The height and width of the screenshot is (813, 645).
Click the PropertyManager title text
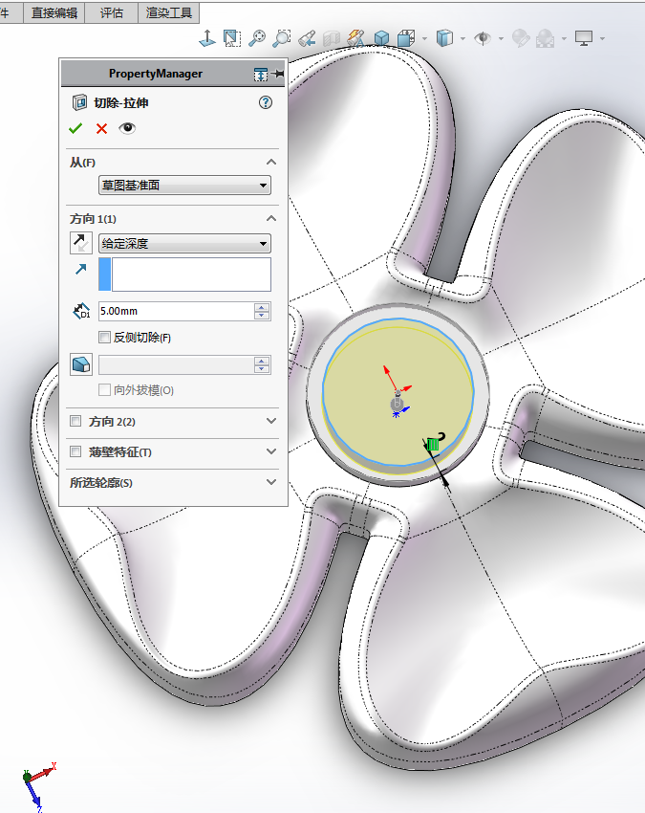point(156,74)
